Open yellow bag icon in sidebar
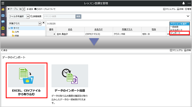The image size is (192, 107). click(x=3, y=28)
